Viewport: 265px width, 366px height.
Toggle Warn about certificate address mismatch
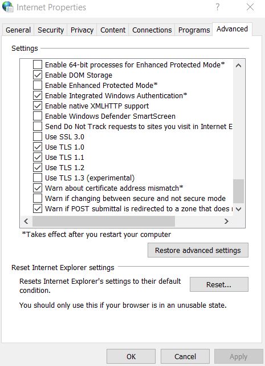point(38,188)
